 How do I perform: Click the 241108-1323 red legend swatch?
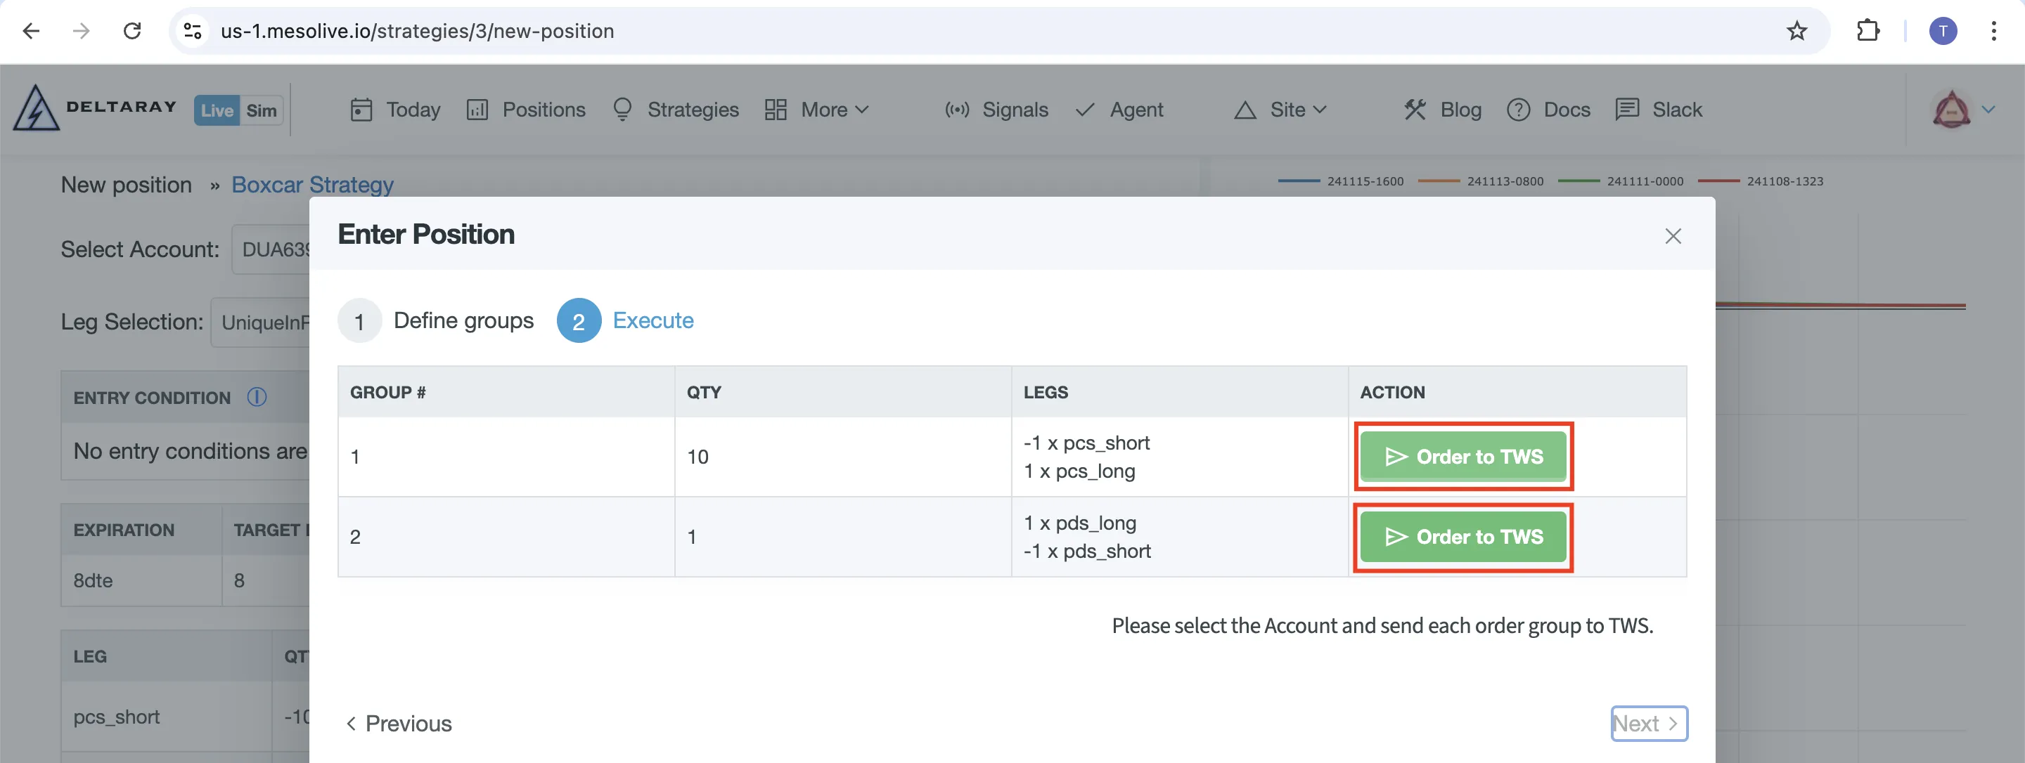pos(1718,181)
